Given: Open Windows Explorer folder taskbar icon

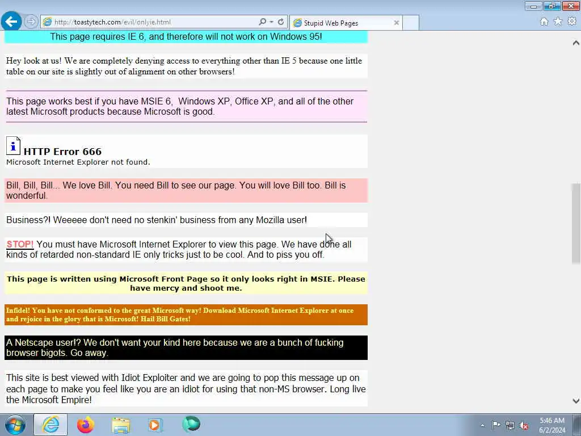Looking at the screenshot, I should click(x=121, y=425).
